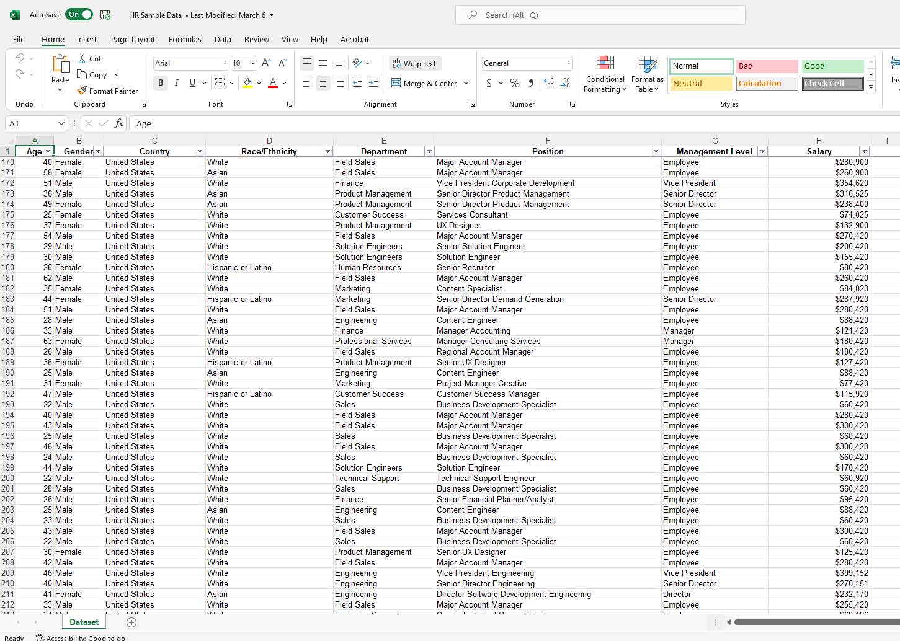This screenshot has height=641, width=900.
Task: Open the Salary column filter dropdown
Action: pos(864,151)
